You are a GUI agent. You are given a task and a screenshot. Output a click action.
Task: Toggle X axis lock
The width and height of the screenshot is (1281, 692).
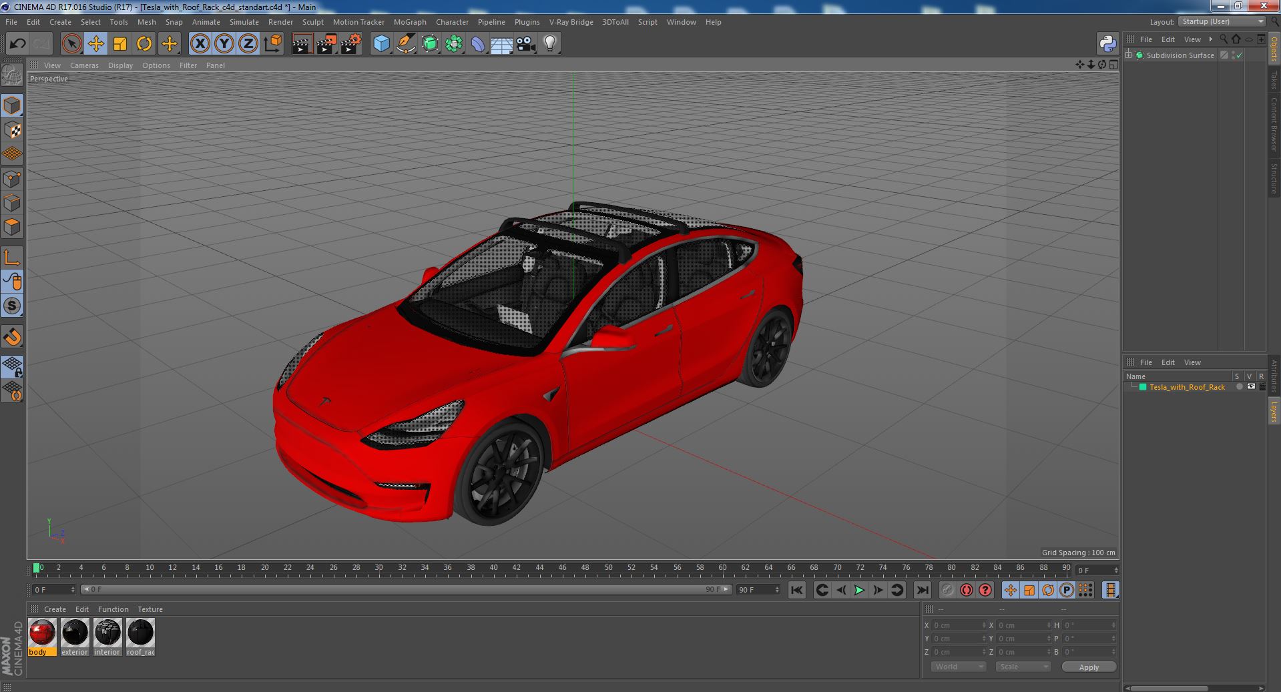200,44
